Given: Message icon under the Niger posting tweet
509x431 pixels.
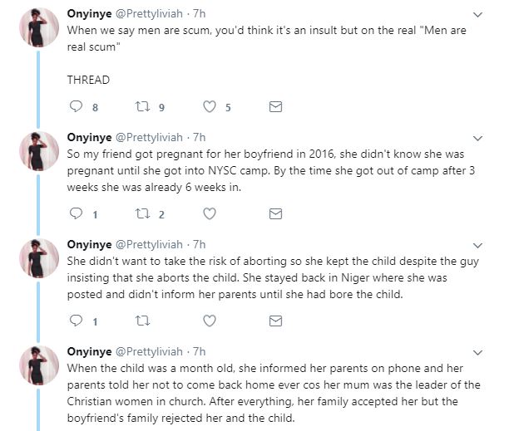Looking at the screenshot, I should coord(275,321).
